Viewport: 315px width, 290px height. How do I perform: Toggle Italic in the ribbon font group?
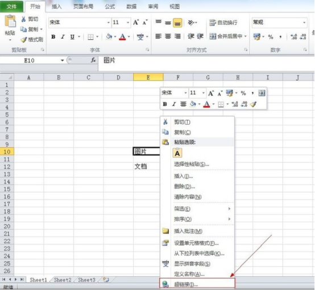(x=63, y=37)
